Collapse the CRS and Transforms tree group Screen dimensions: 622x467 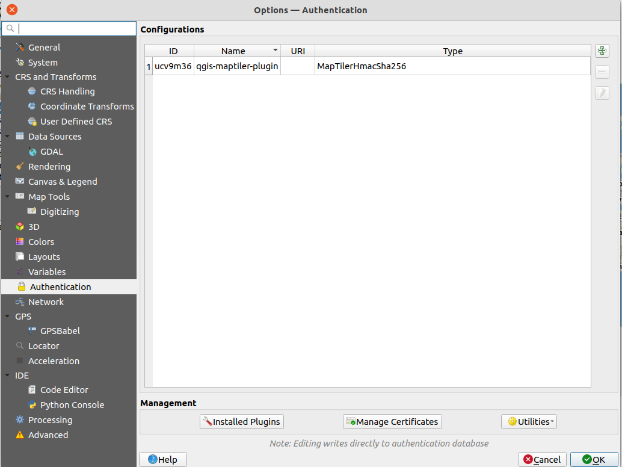(x=7, y=77)
